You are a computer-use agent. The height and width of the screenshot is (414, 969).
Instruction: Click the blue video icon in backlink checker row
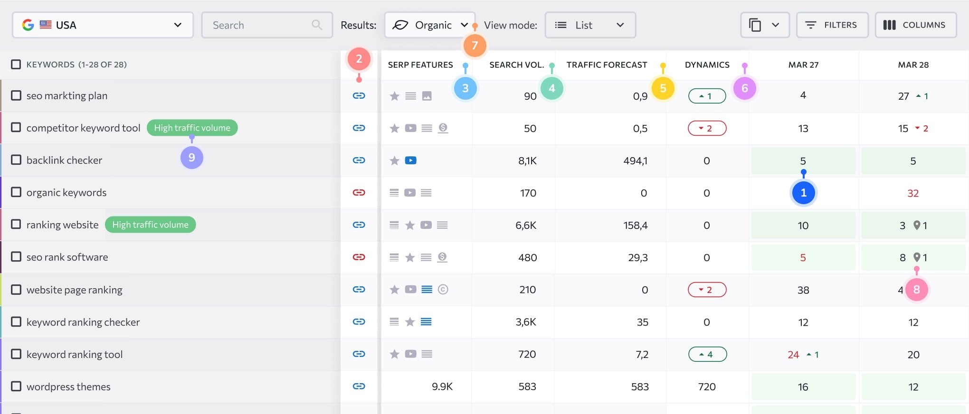coord(410,160)
